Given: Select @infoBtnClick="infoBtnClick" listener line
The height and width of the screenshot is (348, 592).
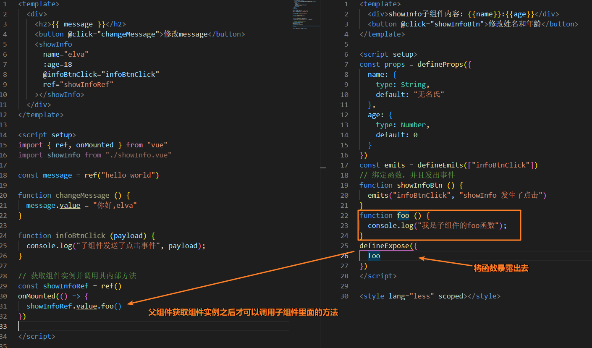Looking at the screenshot, I should [x=101, y=74].
